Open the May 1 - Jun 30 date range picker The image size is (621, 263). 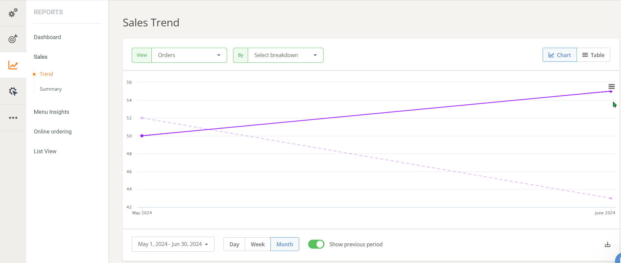click(x=173, y=244)
